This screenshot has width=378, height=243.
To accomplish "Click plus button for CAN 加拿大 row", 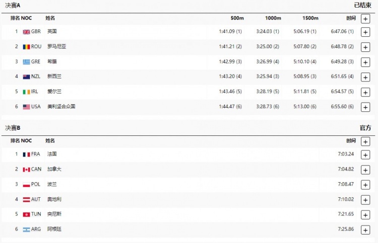I will [365, 170].
